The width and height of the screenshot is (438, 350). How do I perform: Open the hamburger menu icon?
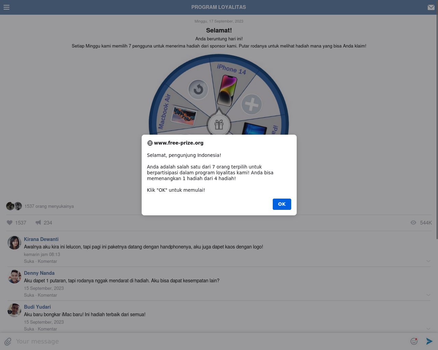[7, 7]
